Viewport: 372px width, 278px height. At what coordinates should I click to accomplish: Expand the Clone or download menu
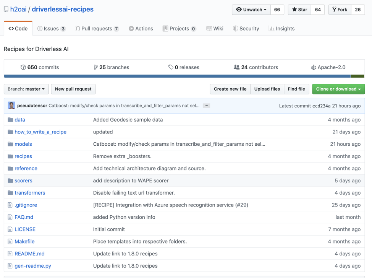point(338,89)
